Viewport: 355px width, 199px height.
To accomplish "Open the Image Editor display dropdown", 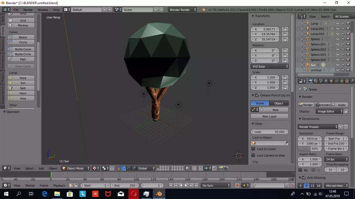I will pyautogui.click(x=329, y=111).
